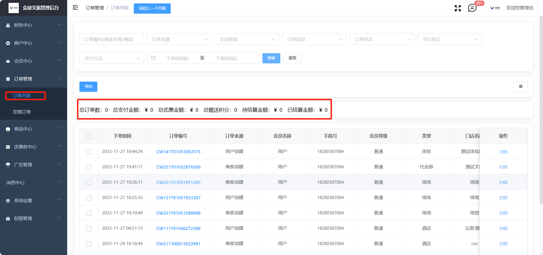Open order link CW111701046272386

click(x=178, y=229)
